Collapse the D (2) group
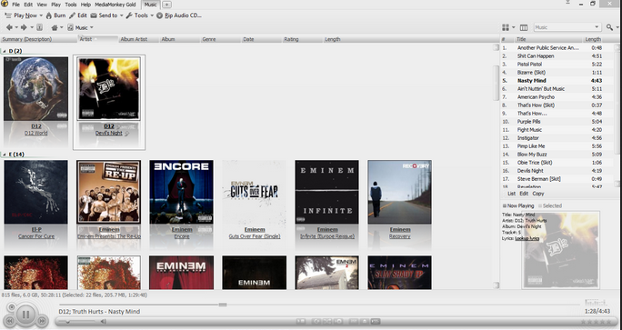 coord(5,51)
